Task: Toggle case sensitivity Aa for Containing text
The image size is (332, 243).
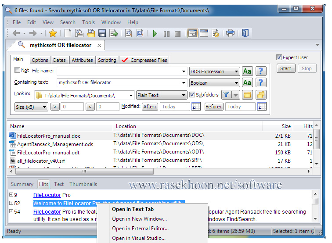Action: pos(247,82)
